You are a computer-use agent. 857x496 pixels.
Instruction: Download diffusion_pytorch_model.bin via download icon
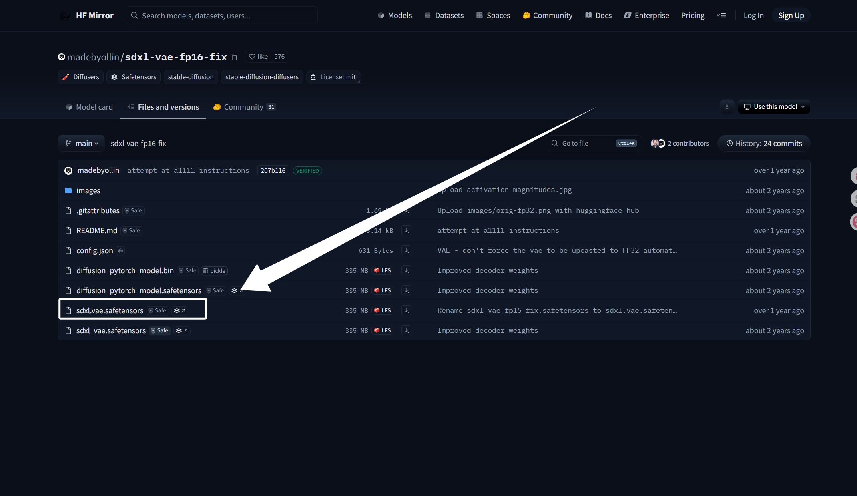[x=406, y=270]
